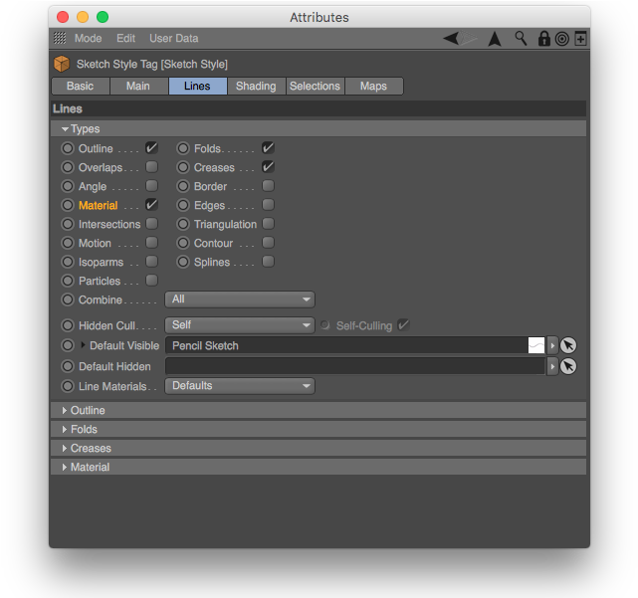Open the magnifier search icon
638x598 pixels.
[x=521, y=39]
